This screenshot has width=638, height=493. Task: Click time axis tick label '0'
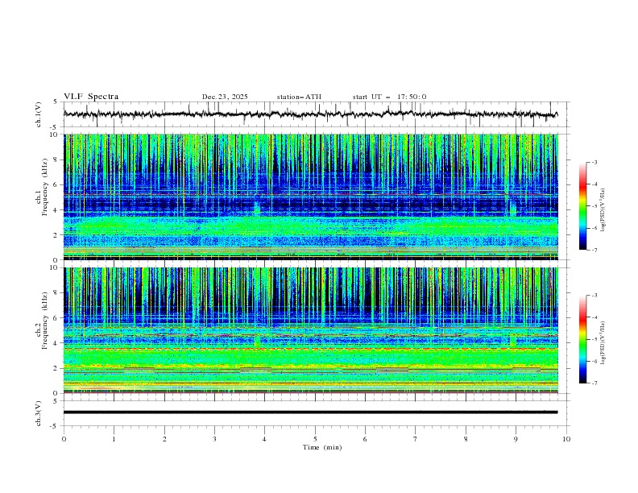(64, 439)
